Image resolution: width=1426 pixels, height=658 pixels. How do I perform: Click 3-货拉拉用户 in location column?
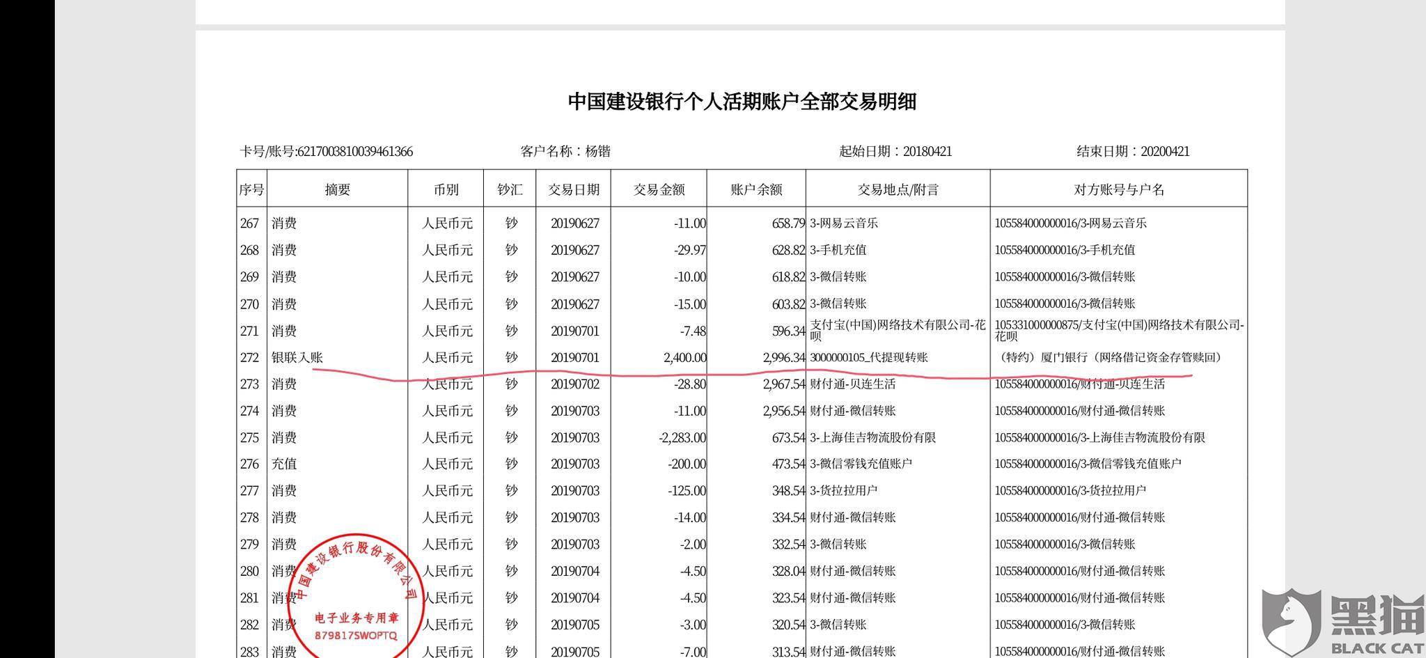843,491
